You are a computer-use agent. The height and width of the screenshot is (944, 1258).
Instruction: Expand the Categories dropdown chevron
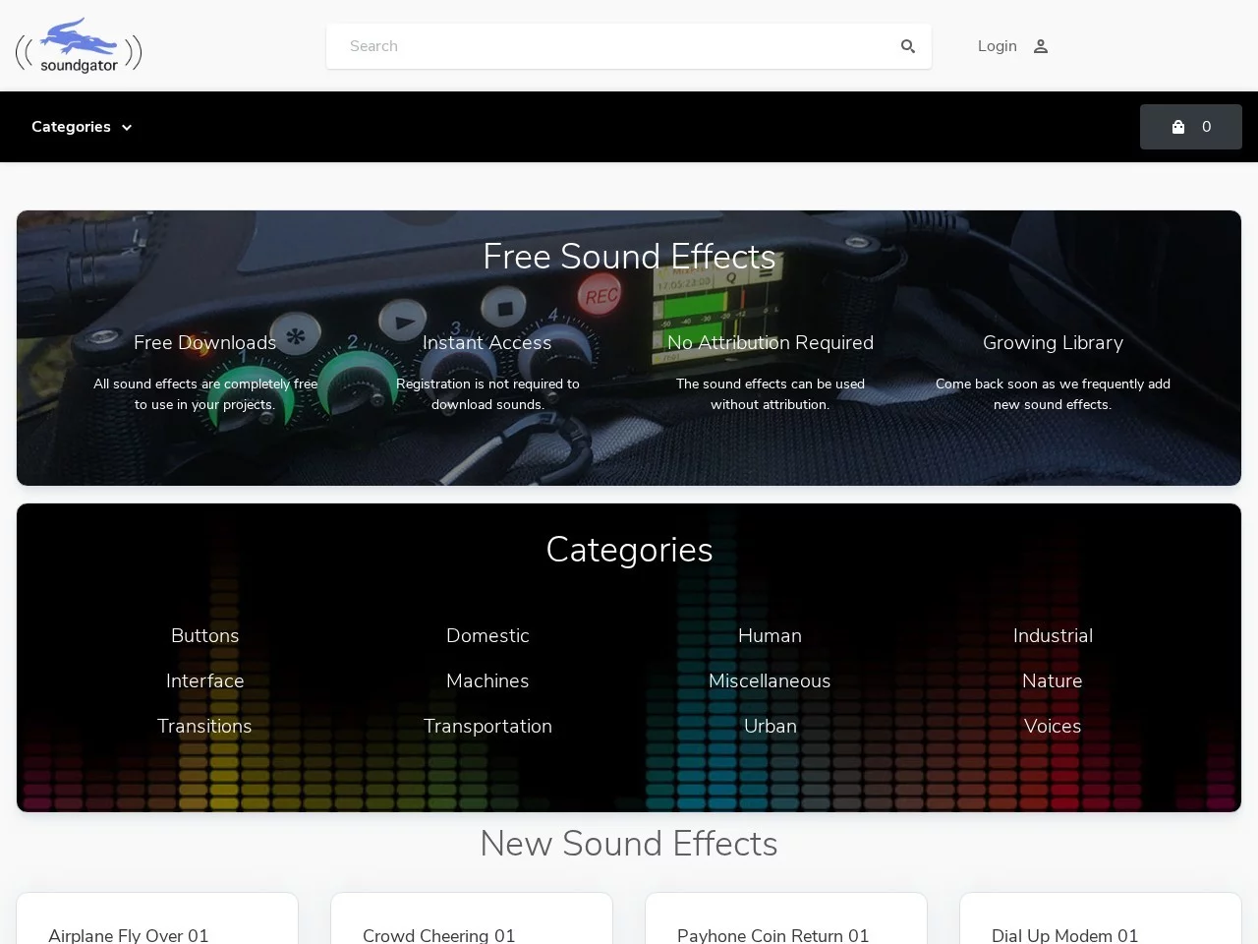126,127
